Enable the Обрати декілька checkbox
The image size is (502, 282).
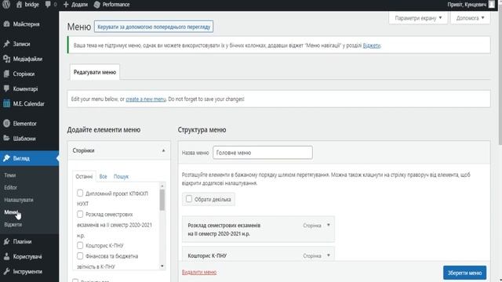pyautogui.click(x=189, y=199)
